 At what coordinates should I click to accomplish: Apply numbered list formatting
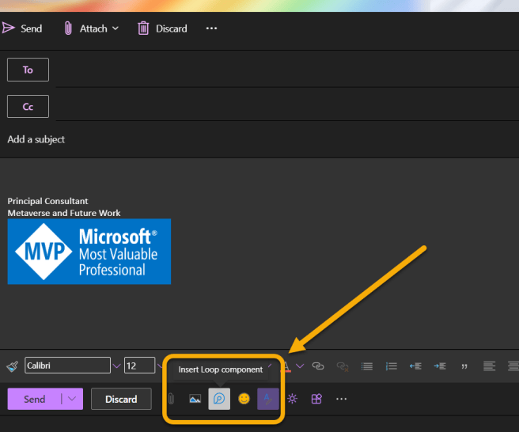click(x=392, y=366)
